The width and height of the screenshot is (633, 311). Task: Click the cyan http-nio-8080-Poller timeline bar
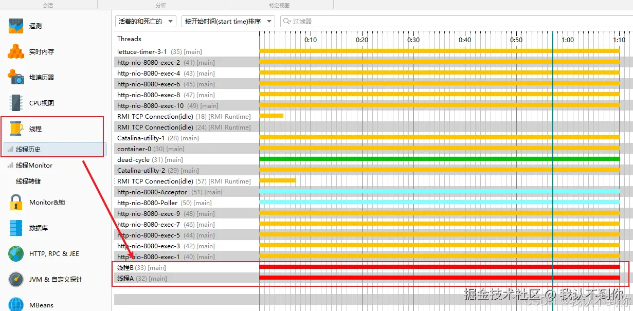pos(440,202)
